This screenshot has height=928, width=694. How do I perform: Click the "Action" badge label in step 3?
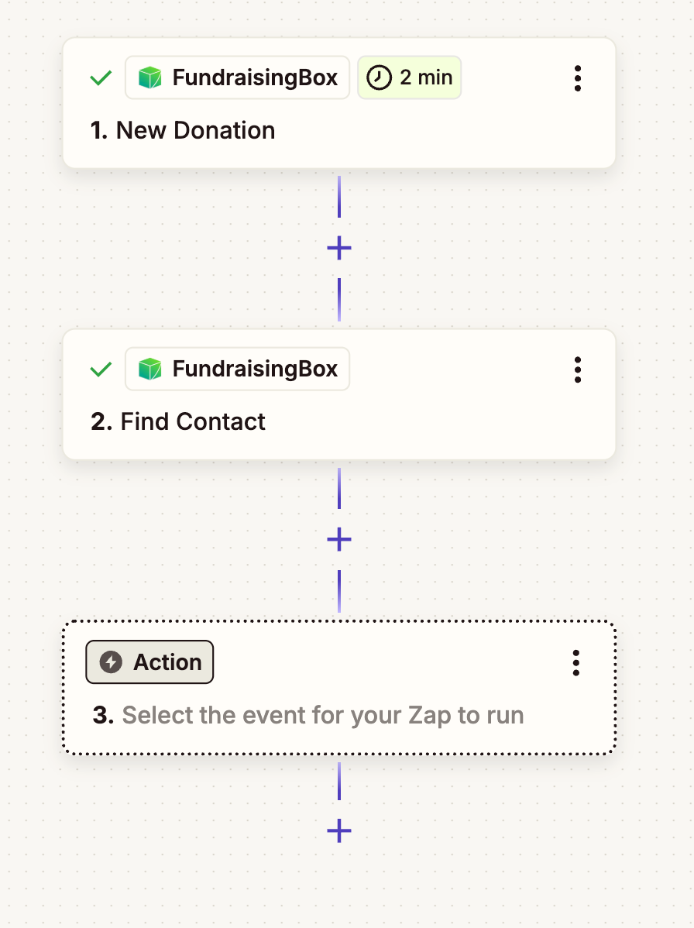pos(167,662)
